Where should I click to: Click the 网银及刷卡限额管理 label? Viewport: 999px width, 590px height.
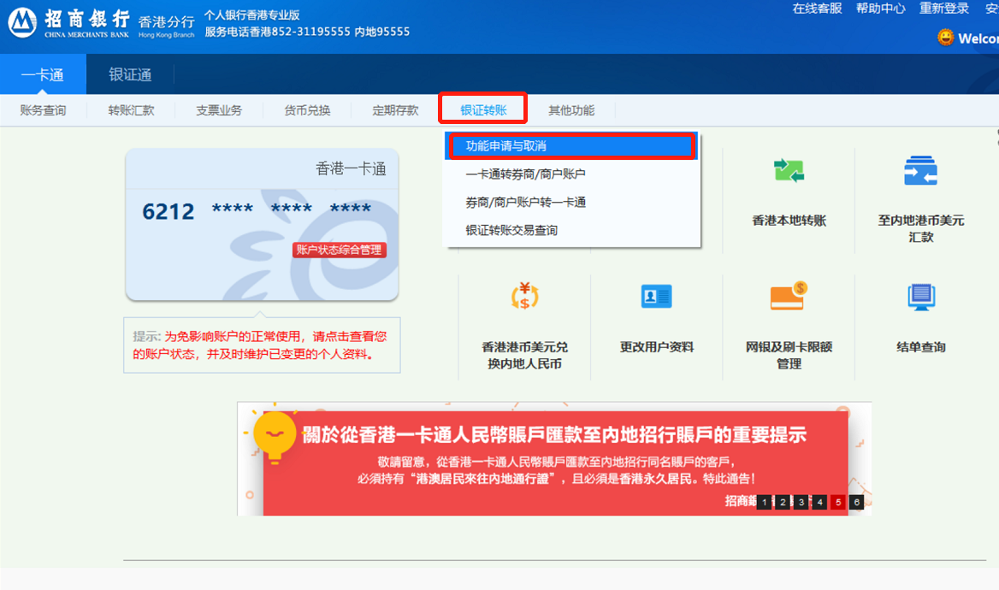pyautogui.click(x=789, y=356)
